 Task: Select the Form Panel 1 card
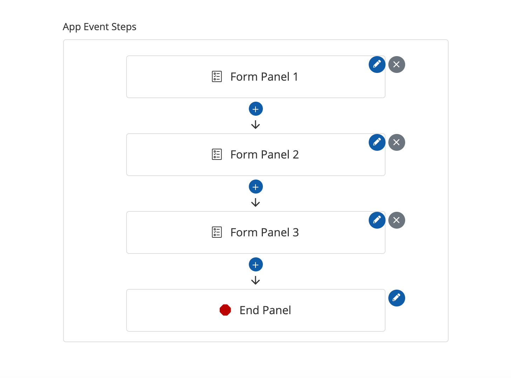(255, 77)
